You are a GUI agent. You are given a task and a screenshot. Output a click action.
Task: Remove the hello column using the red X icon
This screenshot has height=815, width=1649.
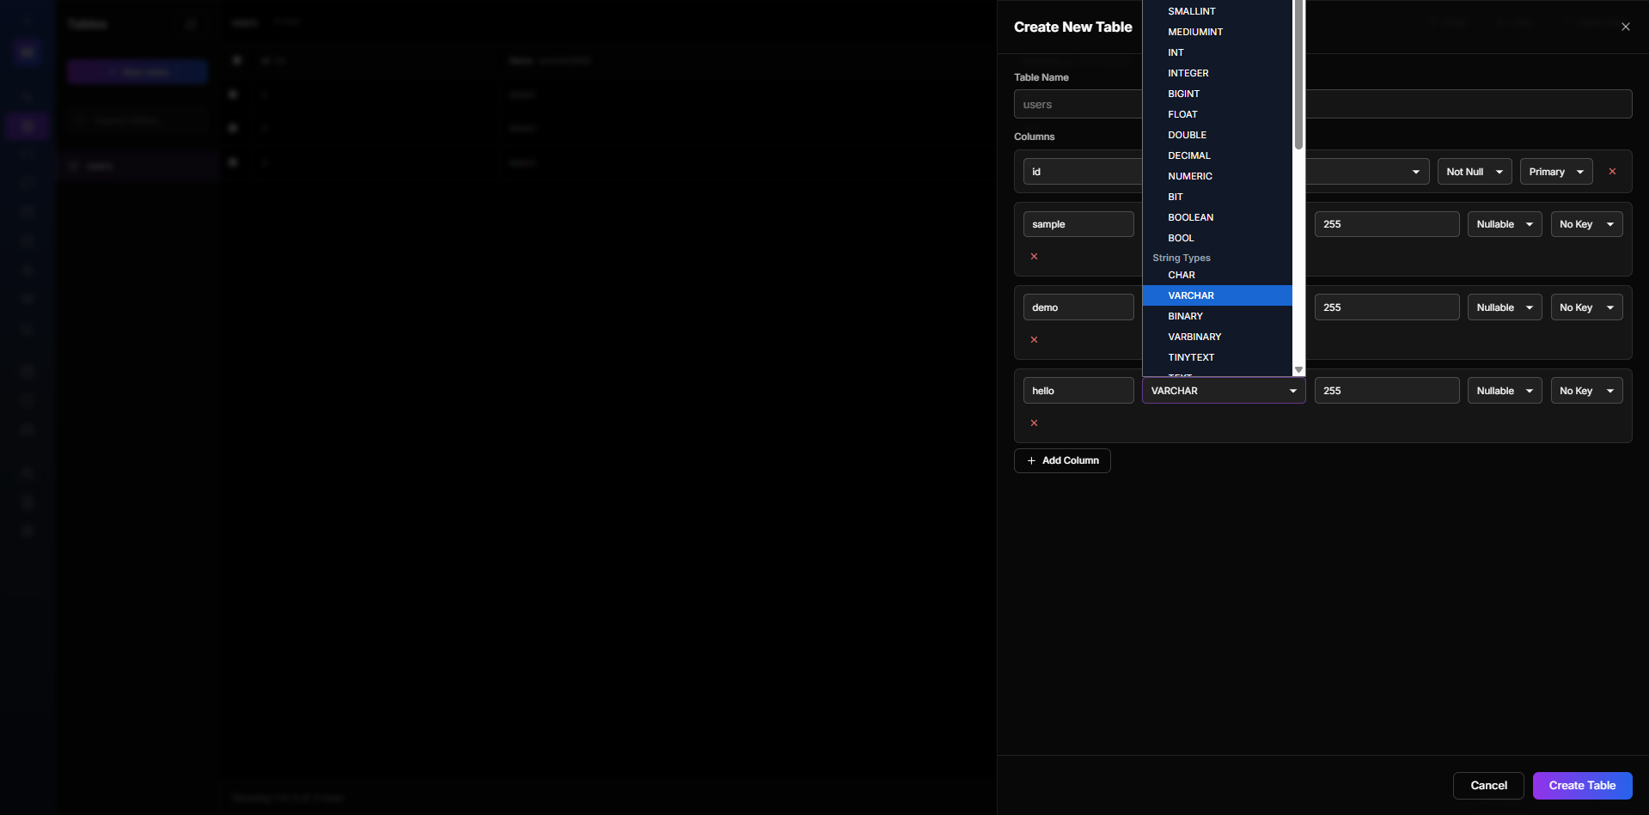click(1034, 423)
